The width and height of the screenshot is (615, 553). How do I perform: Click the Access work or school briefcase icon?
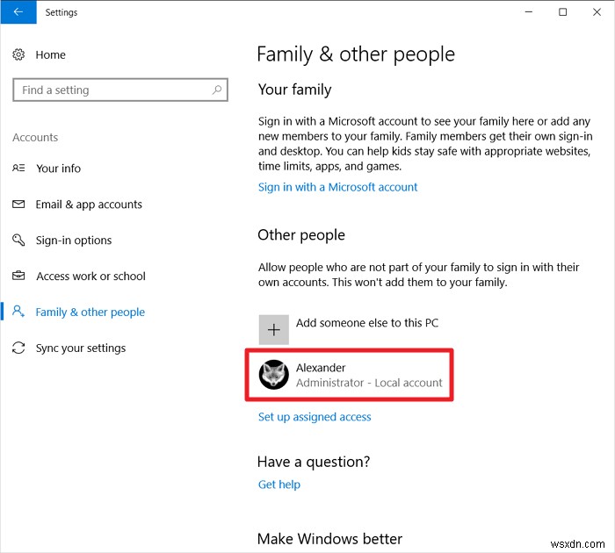18,276
